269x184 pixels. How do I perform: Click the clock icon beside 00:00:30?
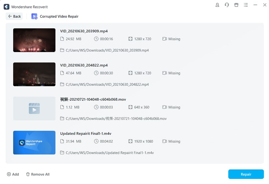(96, 73)
